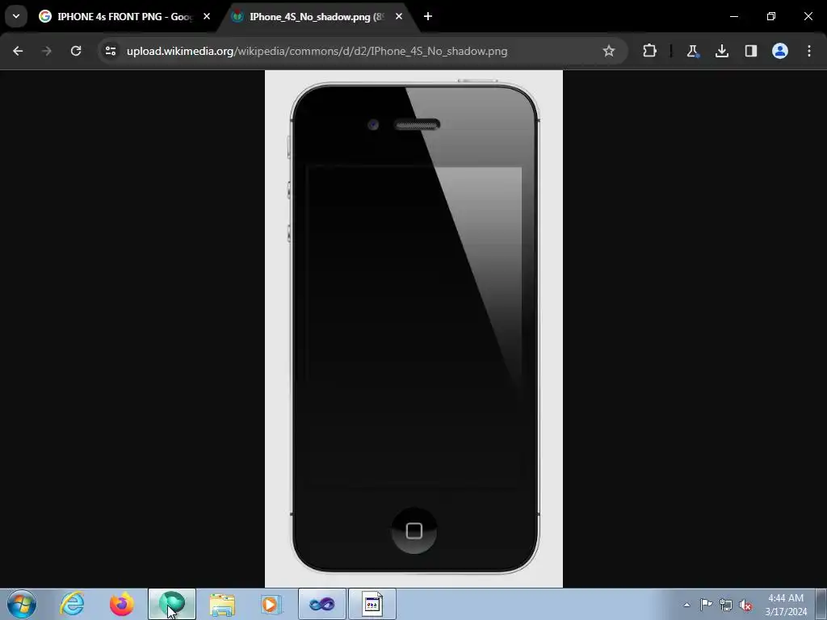Close the IPHONE 4s FRONT PNG tab
The width and height of the screenshot is (827, 620).
(x=207, y=16)
